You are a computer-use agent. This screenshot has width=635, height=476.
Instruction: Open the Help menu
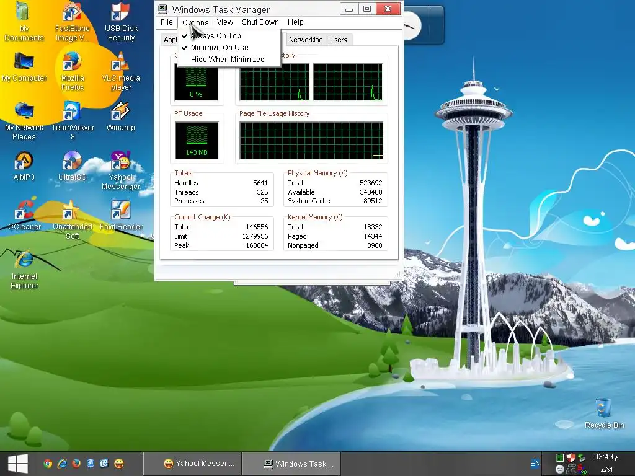click(x=296, y=22)
